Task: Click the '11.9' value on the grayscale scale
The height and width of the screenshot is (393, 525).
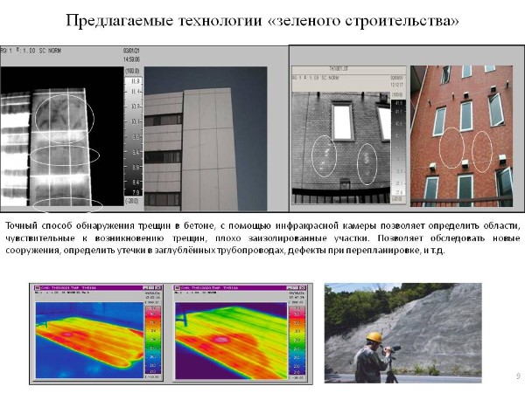Action: (x=136, y=81)
